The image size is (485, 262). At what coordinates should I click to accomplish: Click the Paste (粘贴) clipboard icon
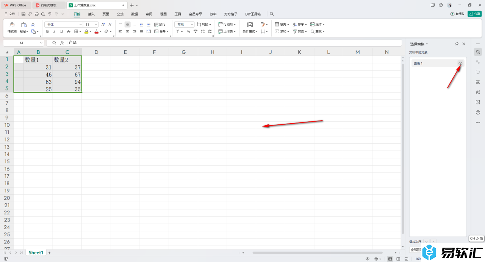coord(23,25)
